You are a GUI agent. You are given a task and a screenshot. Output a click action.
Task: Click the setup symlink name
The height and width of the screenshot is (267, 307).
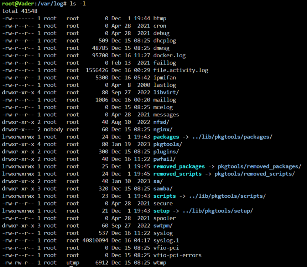(161, 211)
